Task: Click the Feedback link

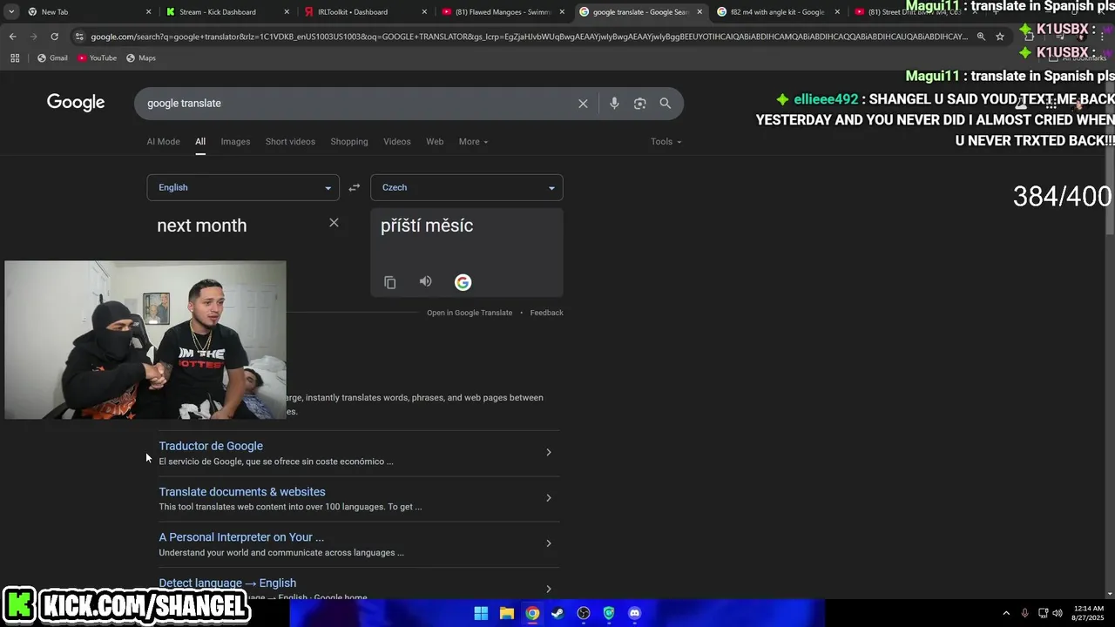Action: [x=546, y=313]
